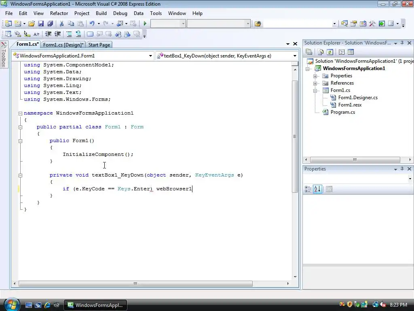Screen dimensions: 414x311
Task: Open Properties Window toolbar icon
Action: [353, 23]
